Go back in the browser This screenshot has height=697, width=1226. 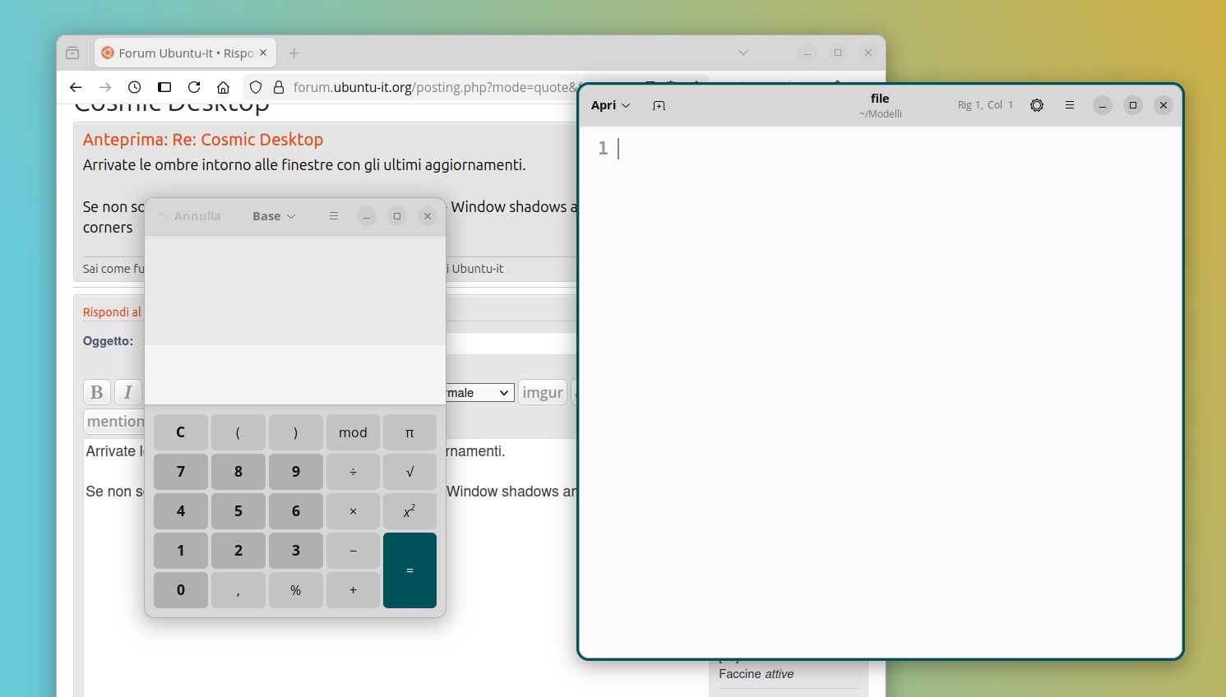(76, 87)
